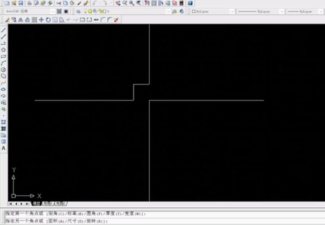Select the Line draw tool
The image size is (325, 225).
coord(3,30)
